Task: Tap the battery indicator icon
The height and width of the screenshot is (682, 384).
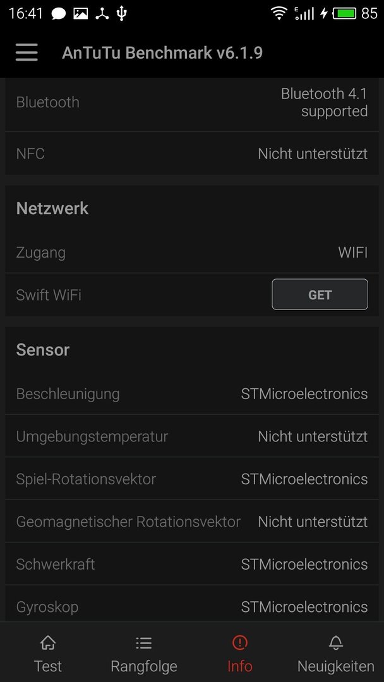Action: [x=344, y=13]
